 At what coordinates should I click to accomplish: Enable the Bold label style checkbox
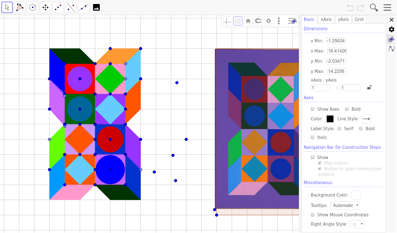[361, 129]
